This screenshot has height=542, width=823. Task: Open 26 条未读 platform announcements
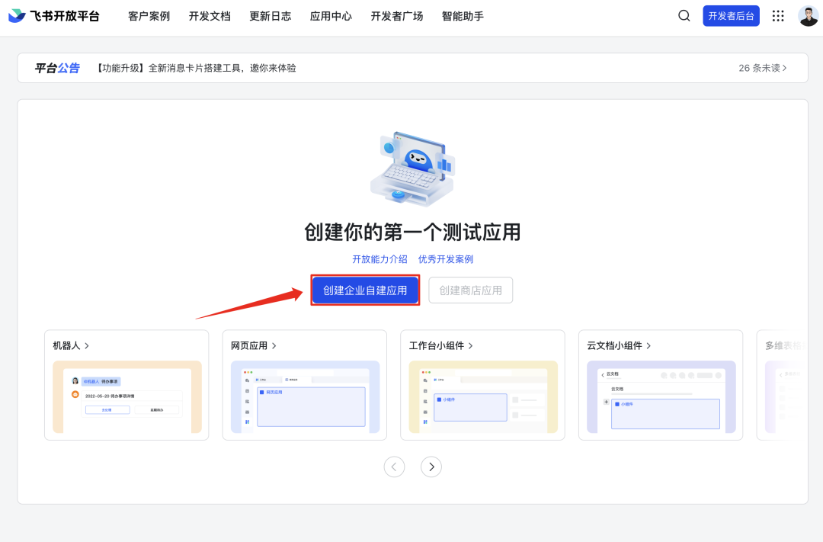pos(763,68)
